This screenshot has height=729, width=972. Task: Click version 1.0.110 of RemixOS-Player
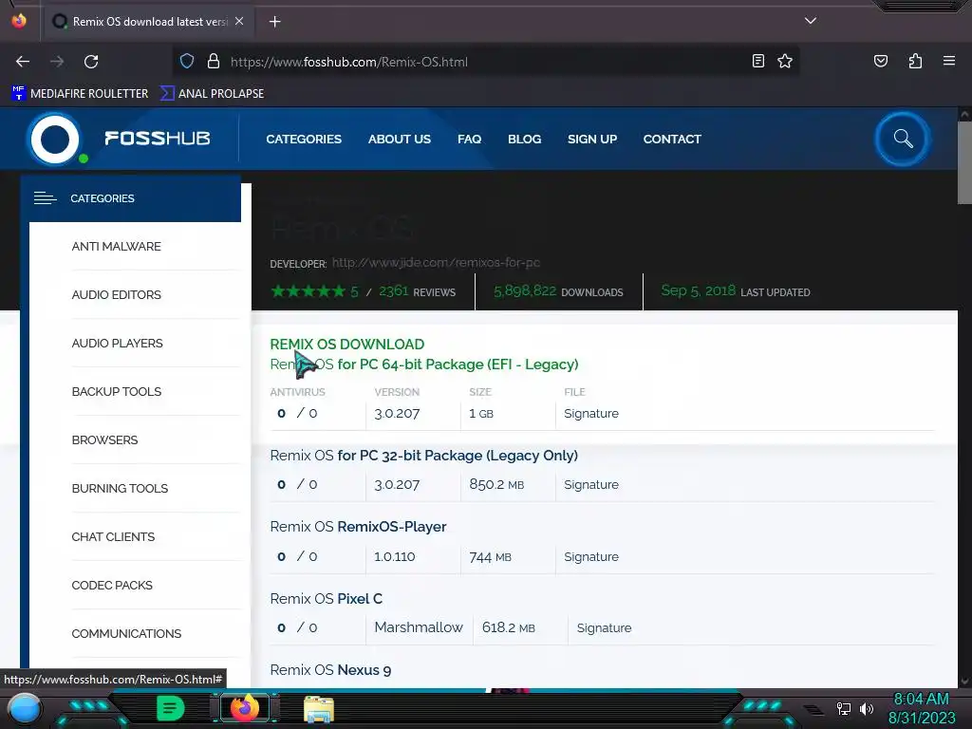(x=395, y=556)
